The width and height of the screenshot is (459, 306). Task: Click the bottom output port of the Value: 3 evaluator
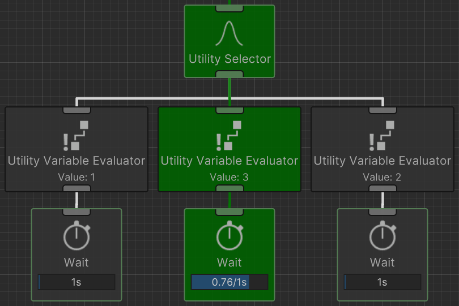[229, 188]
